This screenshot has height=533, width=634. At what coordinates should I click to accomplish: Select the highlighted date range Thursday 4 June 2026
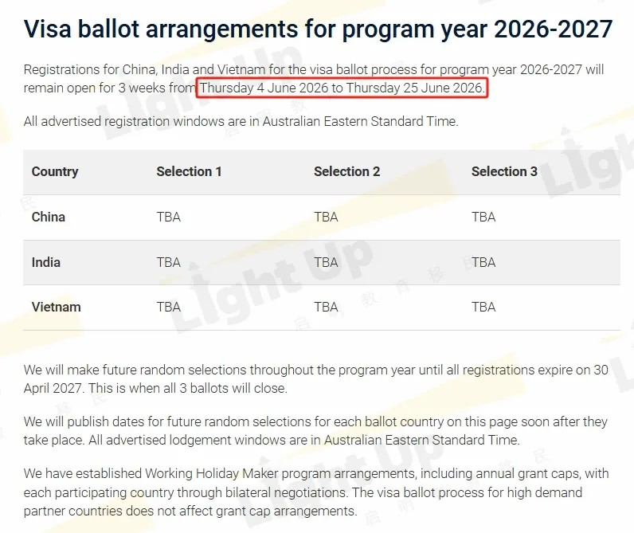pos(342,88)
